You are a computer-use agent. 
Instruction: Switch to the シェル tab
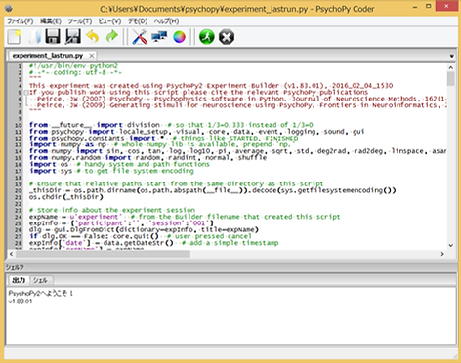tap(40, 280)
